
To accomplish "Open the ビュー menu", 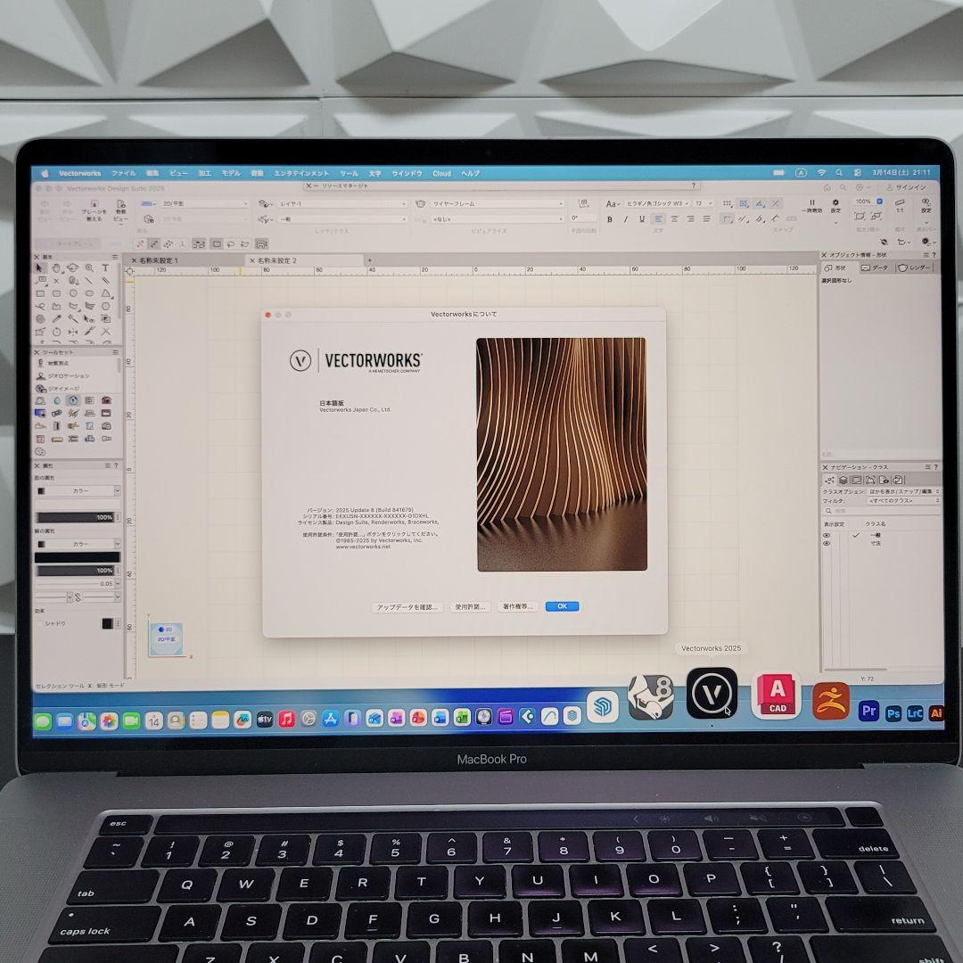I will coord(178,173).
